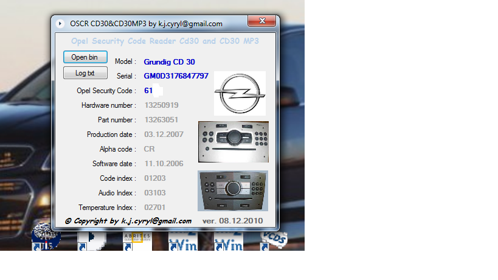The width and height of the screenshot is (498, 280).
Task: Select alpha code value CR
Action: pyautogui.click(x=149, y=149)
